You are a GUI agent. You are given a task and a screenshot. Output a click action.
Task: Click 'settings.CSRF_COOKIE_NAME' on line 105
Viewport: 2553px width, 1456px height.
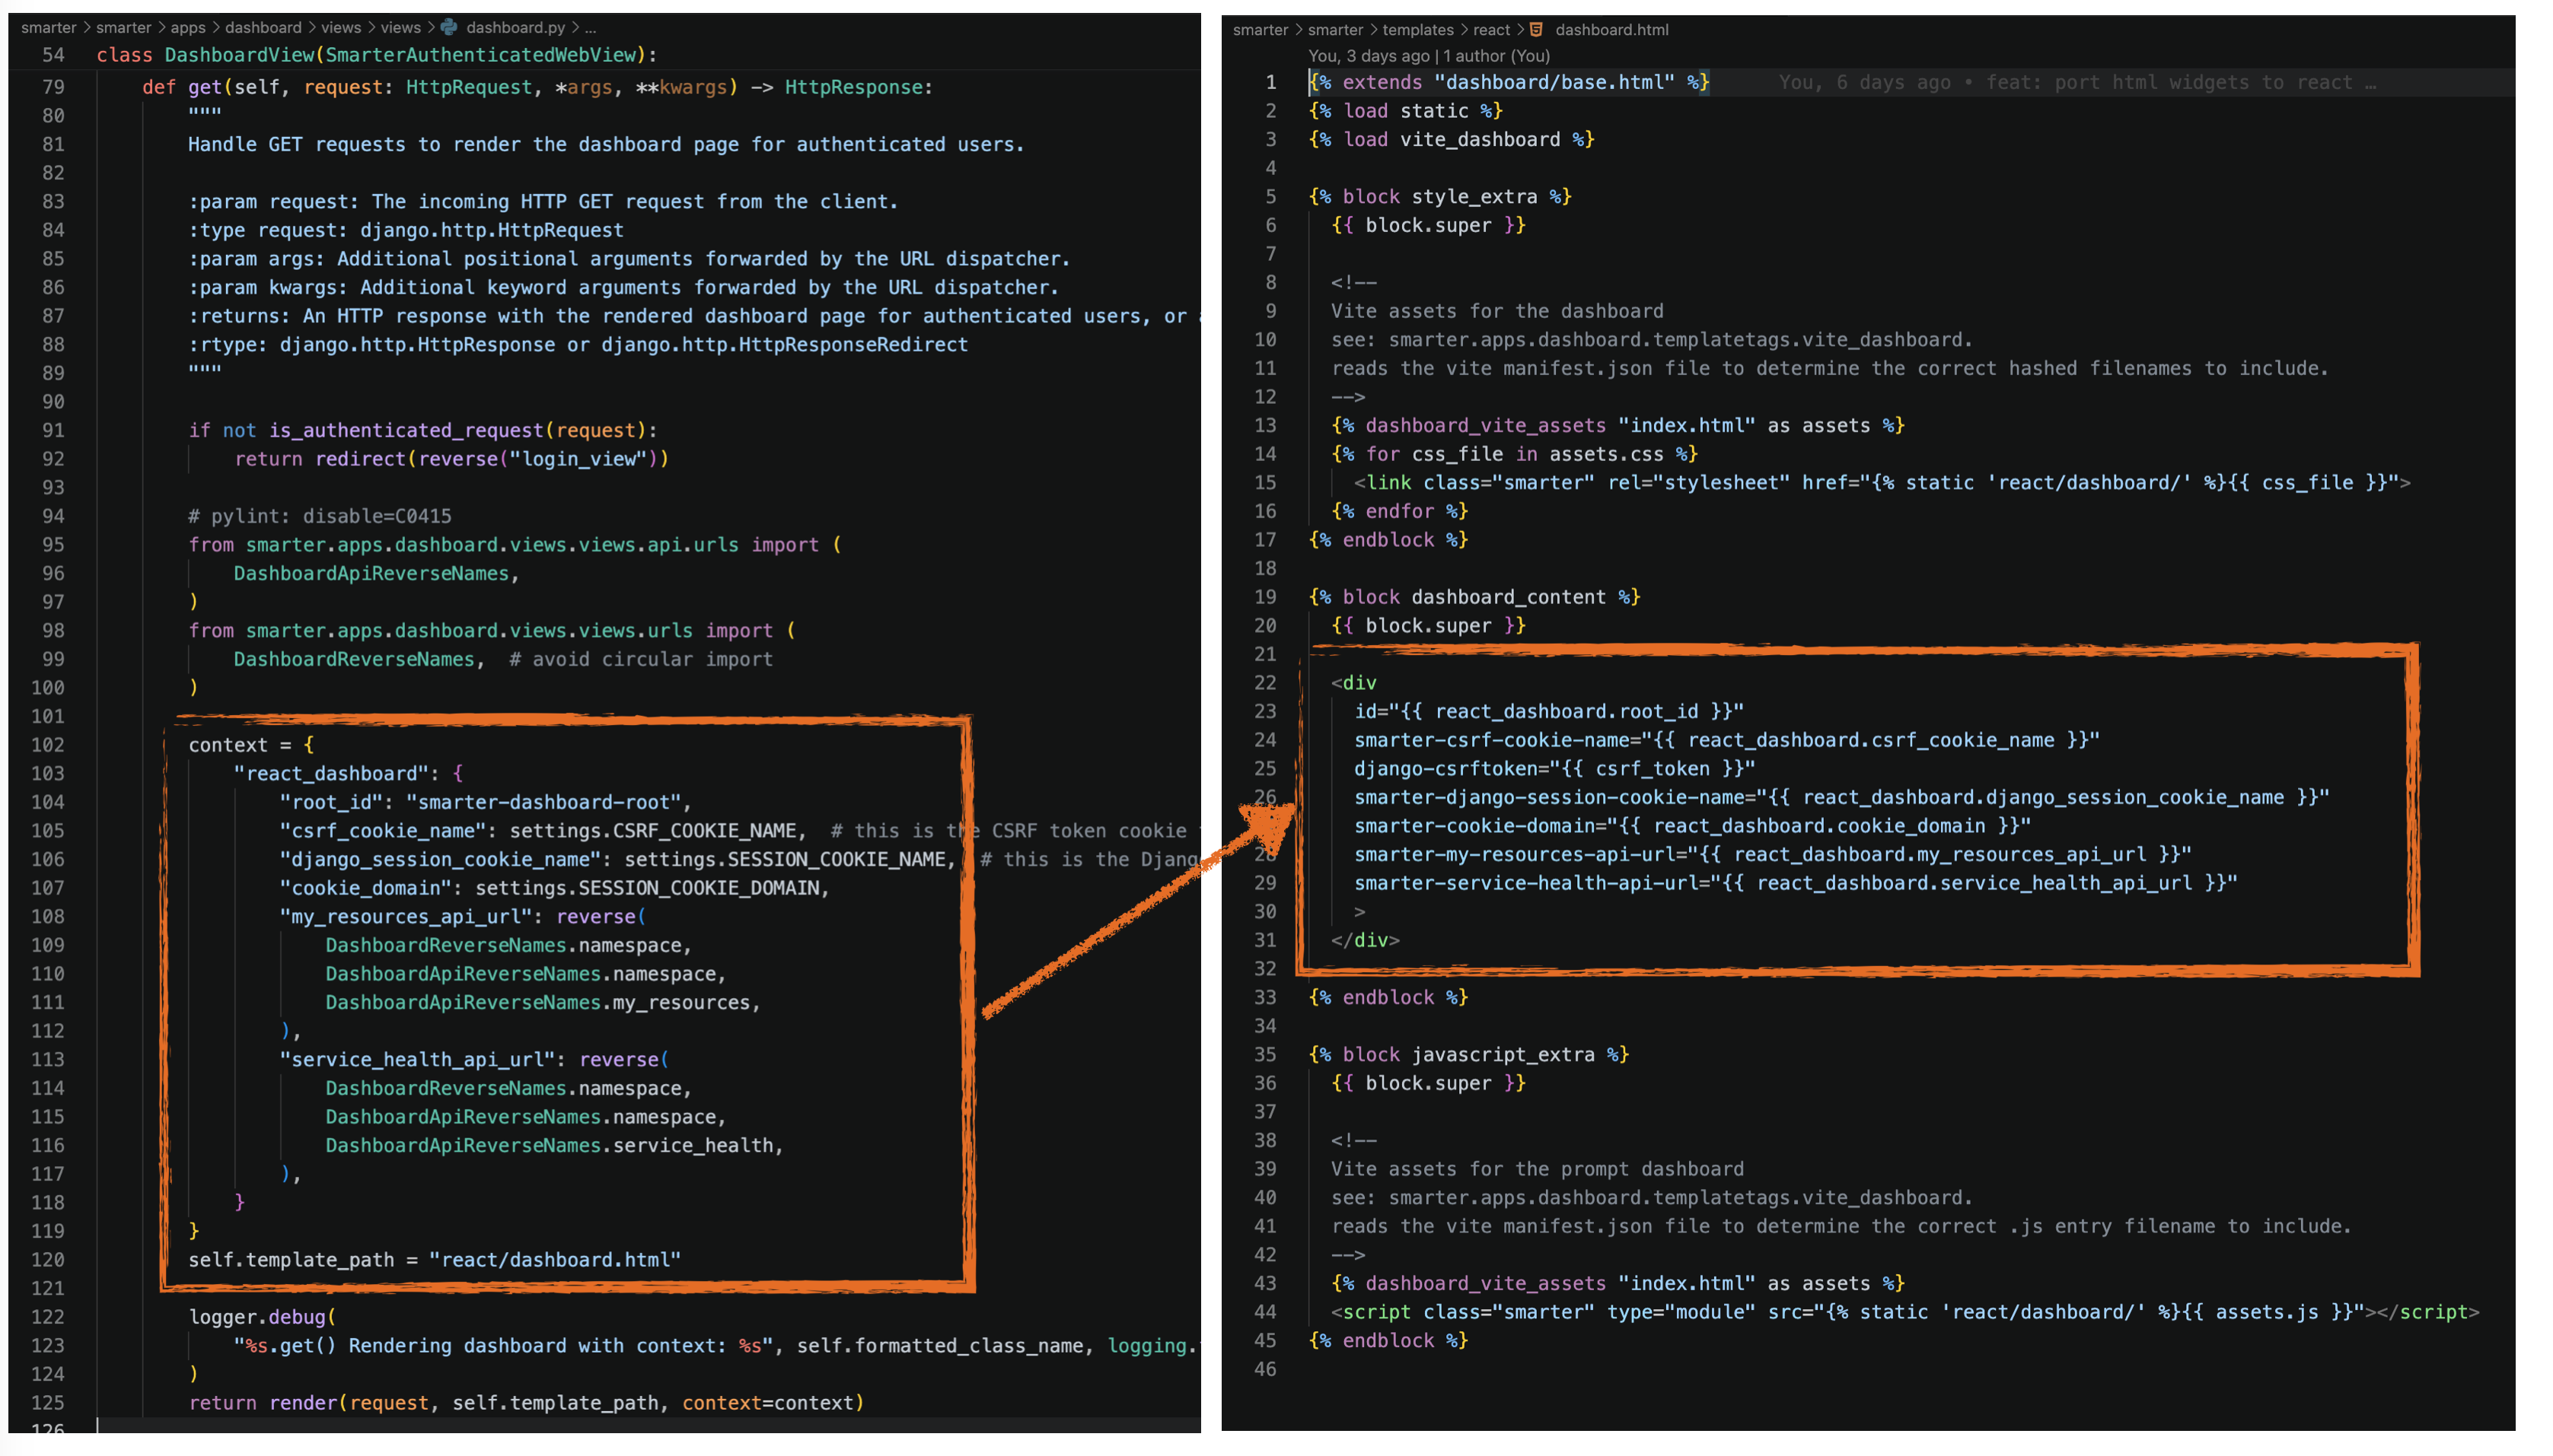(653, 831)
